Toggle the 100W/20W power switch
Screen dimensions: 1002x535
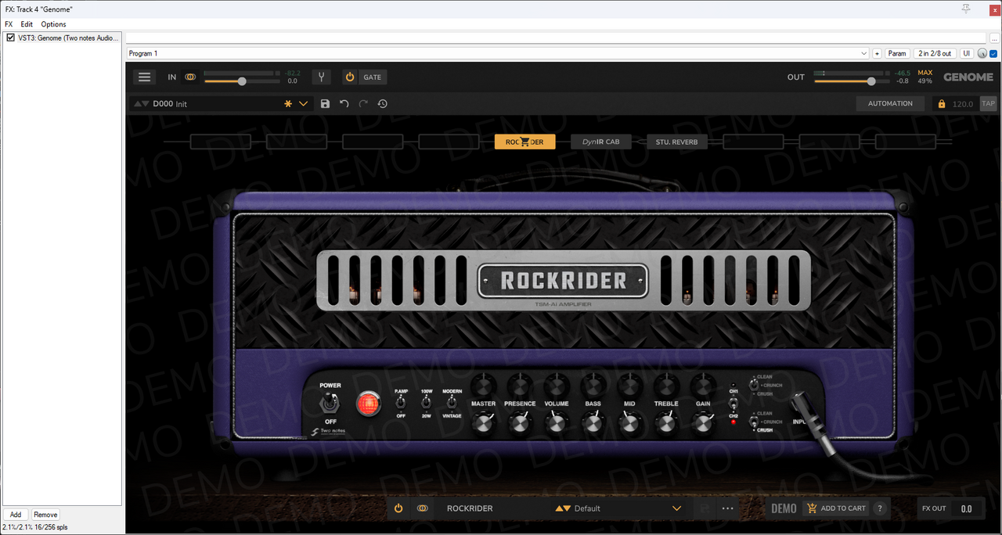tap(427, 402)
